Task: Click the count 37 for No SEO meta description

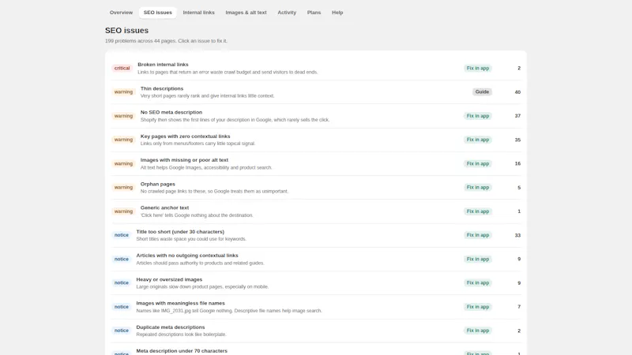Action: pyautogui.click(x=517, y=116)
